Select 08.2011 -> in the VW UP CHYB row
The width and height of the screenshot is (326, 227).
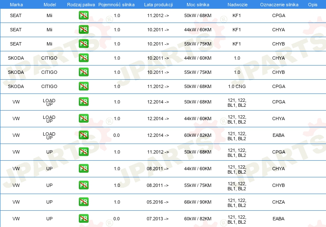158,185
